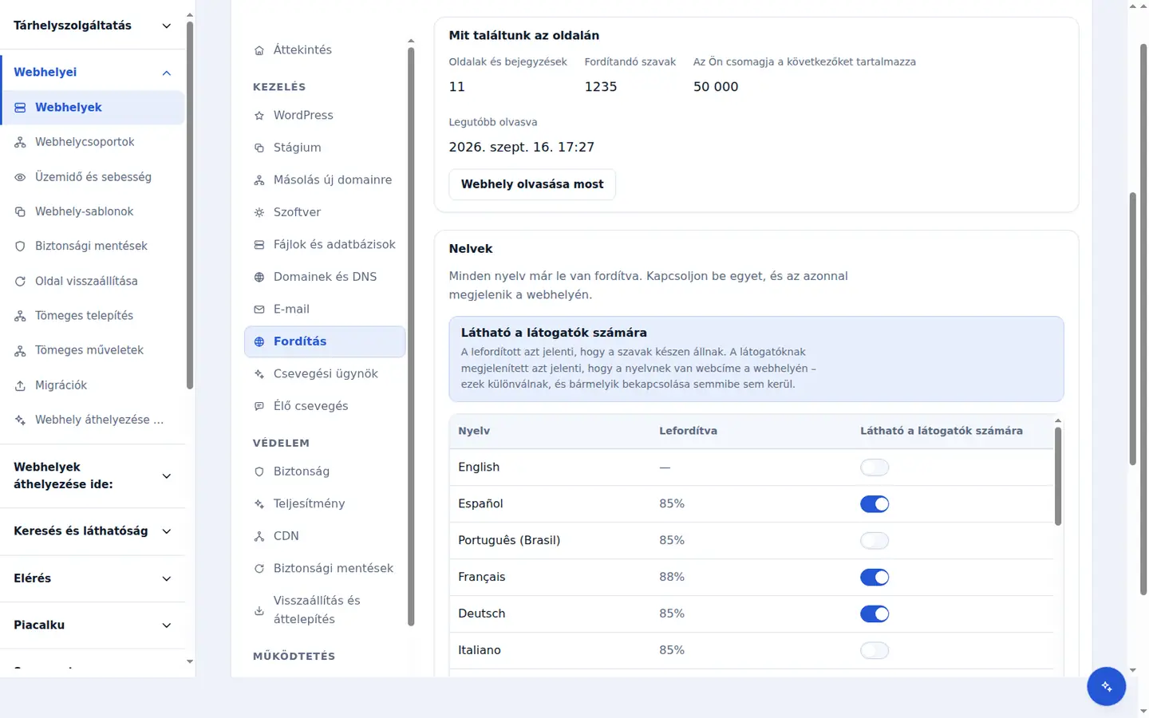The image size is (1149, 718).
Task: Click the CDN network icon
Action: [x=259, y=536]
